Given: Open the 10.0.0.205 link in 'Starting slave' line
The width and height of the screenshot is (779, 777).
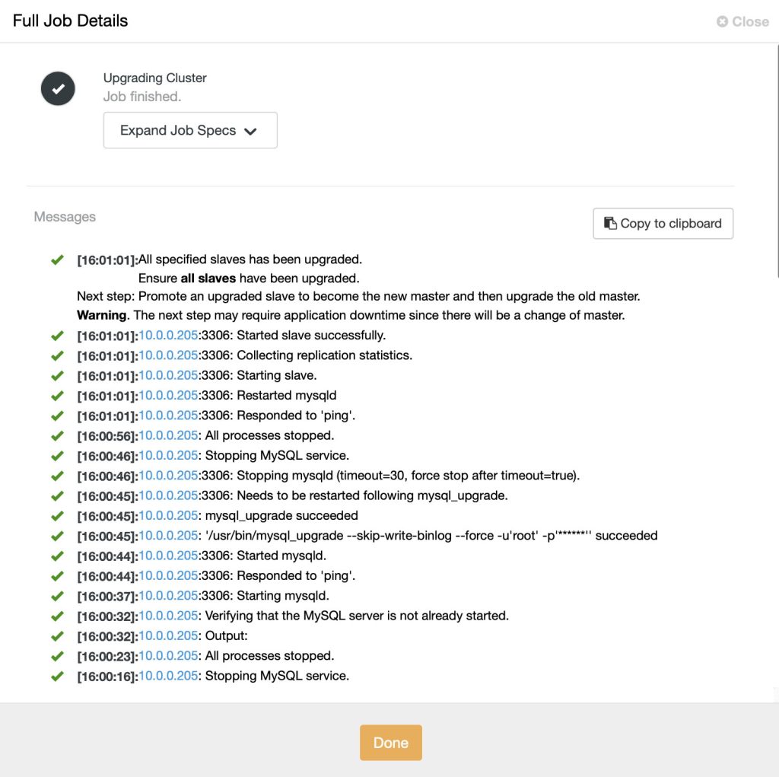Looking at the screenshot, I should point(168,375).
